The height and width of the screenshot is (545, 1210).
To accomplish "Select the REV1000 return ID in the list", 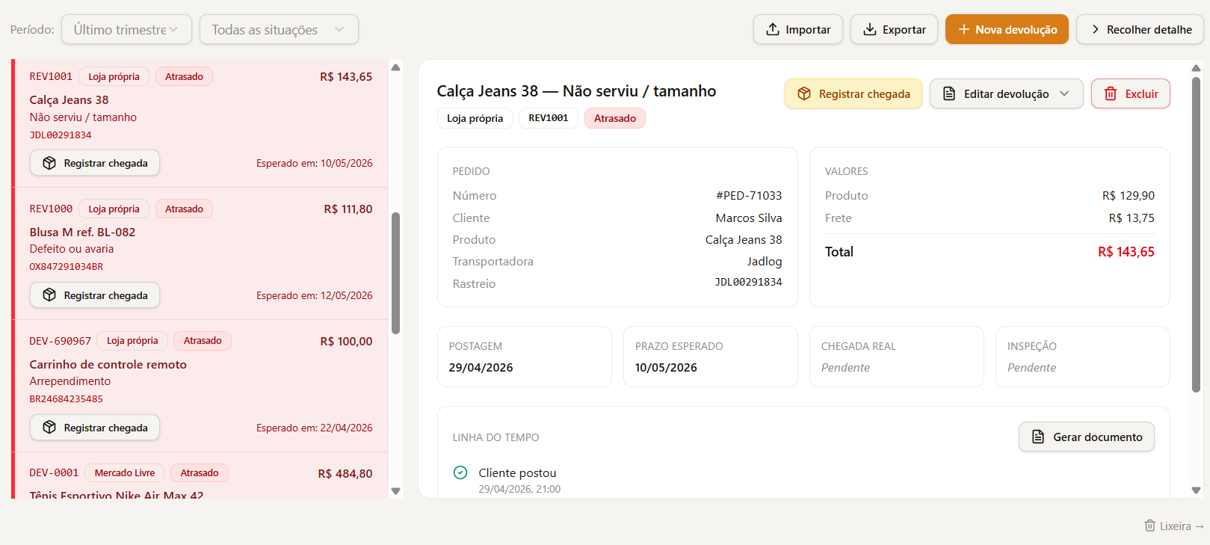I will coord(51,209).
